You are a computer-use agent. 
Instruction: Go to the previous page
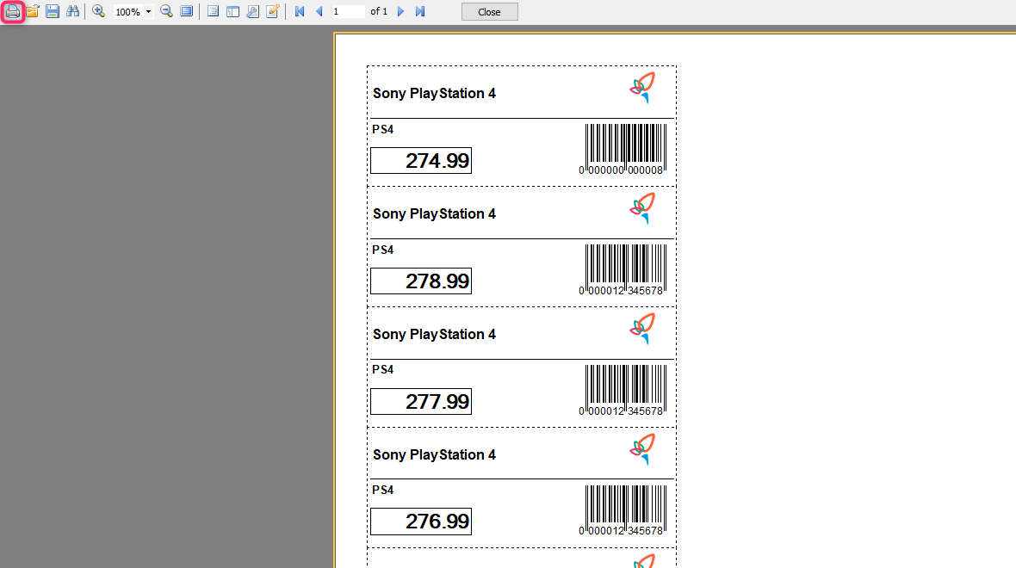(319, 12)
